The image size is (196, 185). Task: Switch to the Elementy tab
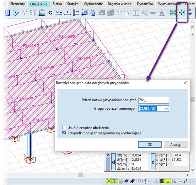point(18,4)
